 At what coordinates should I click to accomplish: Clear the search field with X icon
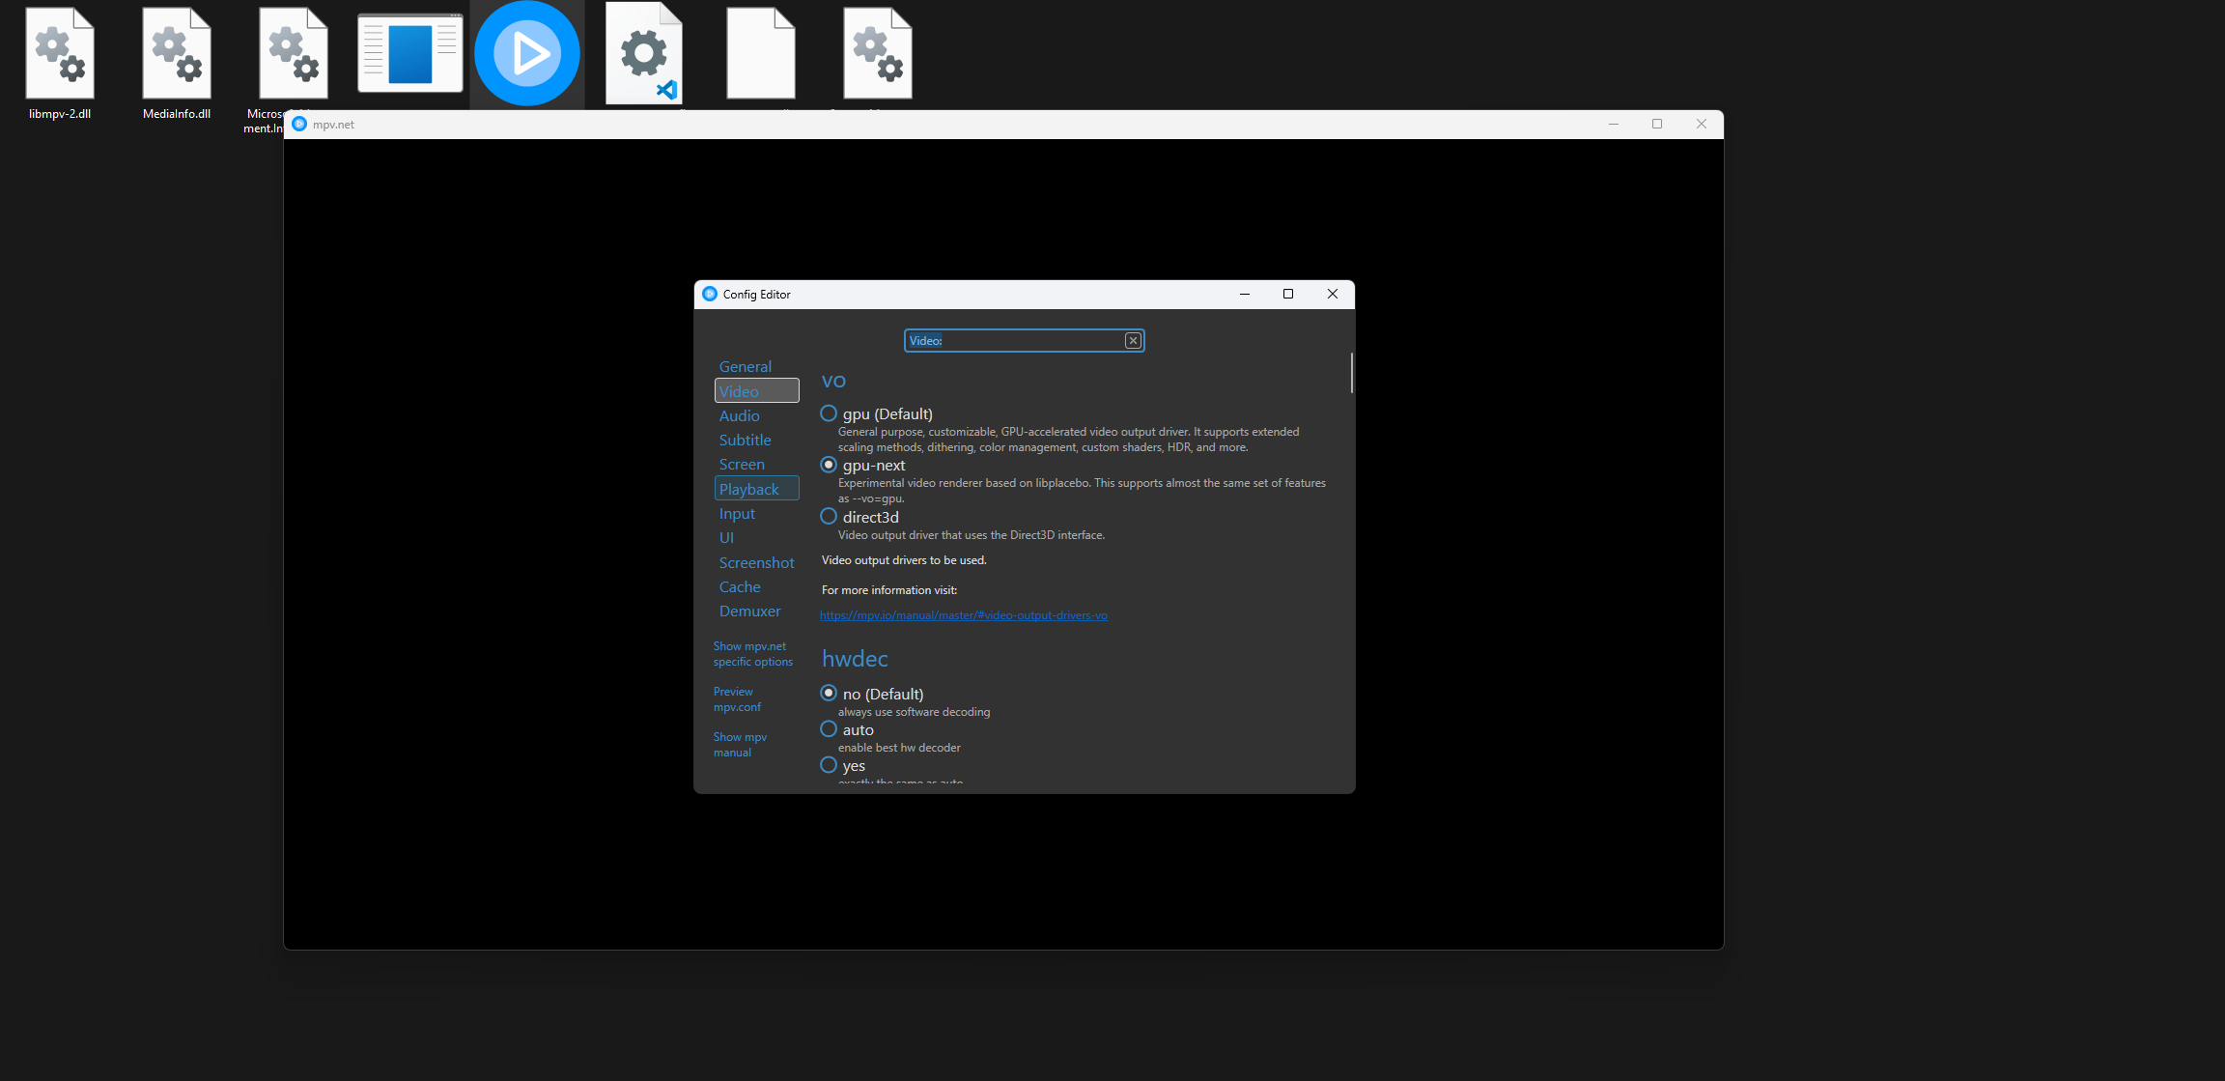(x=1133, y=341)
